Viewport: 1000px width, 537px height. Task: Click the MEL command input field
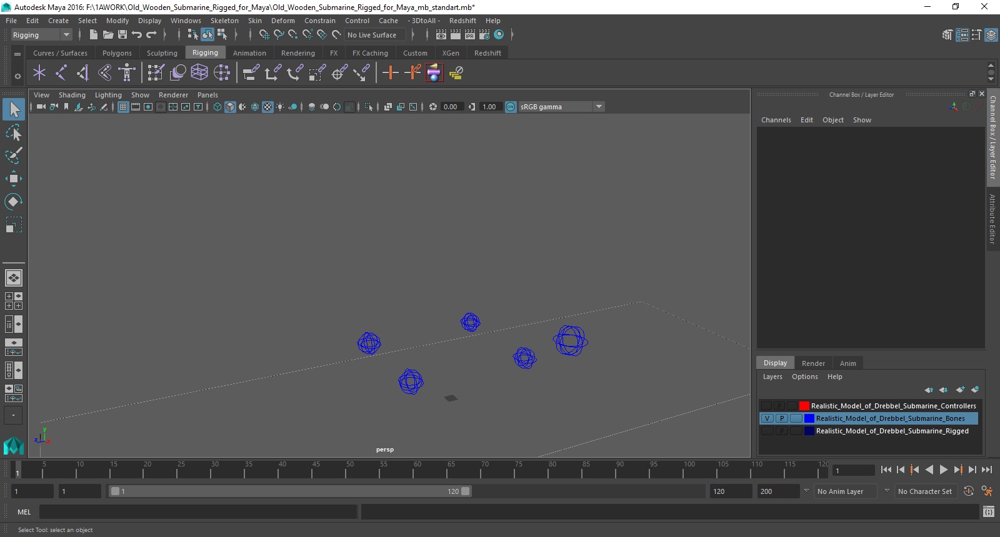coord(198,512)
